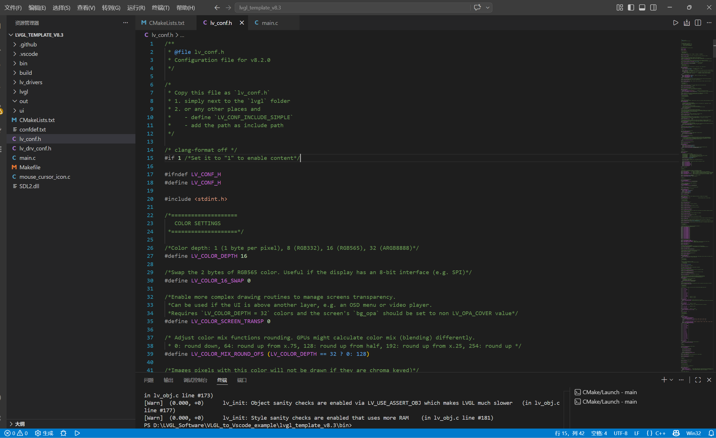Open main.c in the explorer tree
The height and width of the screenshot is (438, 716).
pos(71,158)
